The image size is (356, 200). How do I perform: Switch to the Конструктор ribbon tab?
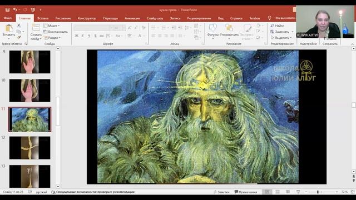click(87, 18)
